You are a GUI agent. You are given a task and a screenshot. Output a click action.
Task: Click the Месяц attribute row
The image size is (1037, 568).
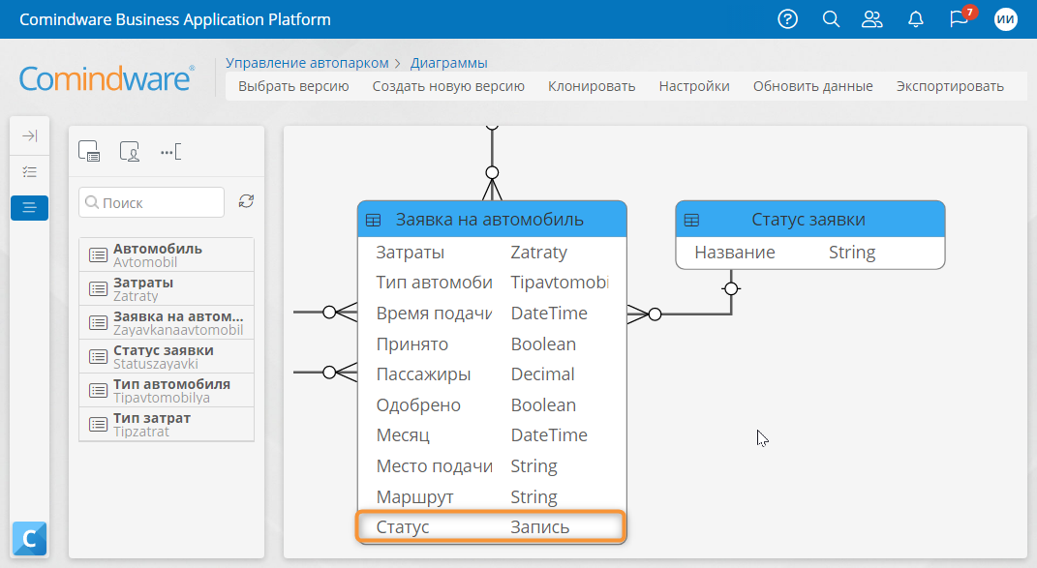point(492,435)
